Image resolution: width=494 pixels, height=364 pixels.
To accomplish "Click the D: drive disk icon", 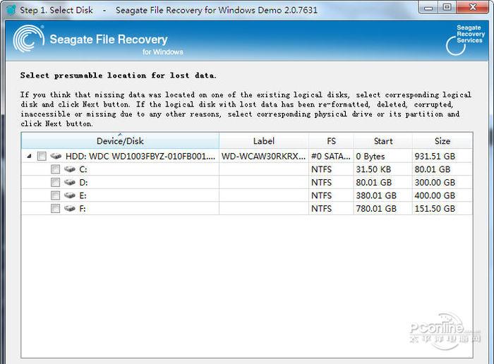I will [x=70, y=182].
